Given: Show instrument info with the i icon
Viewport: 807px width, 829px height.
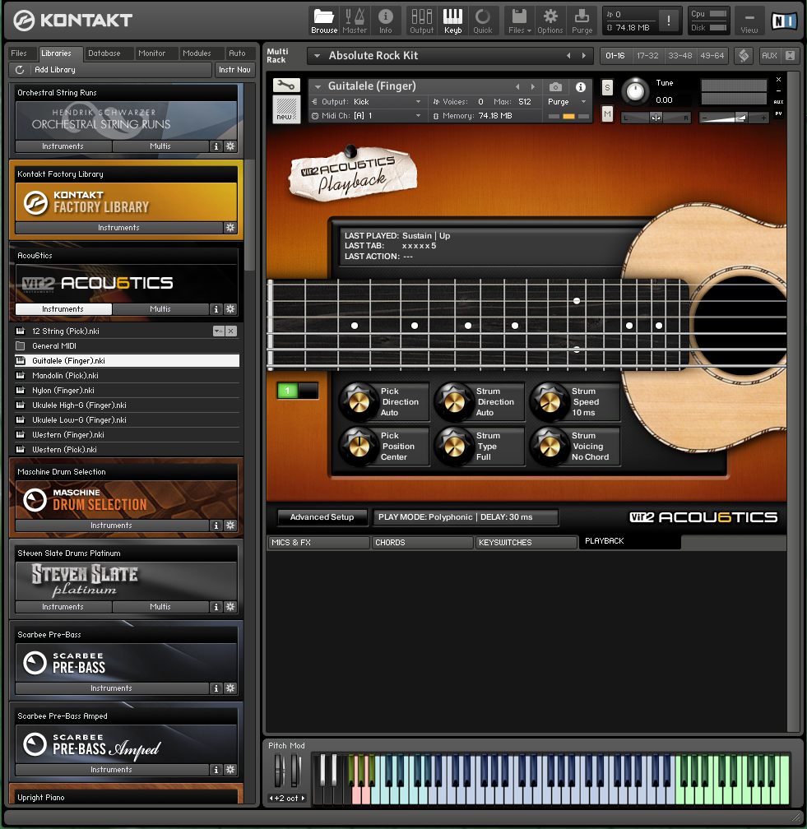Looking at the screenshot, I should (580, 86).
